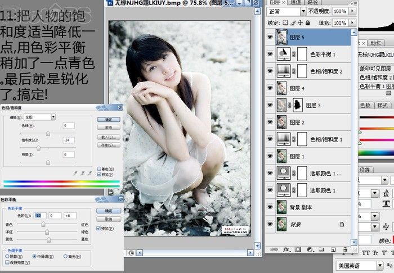Click the Layers panel scroll-down arrow
The image size is (394, 273).
pyautogui.click(x=354, y=242)
